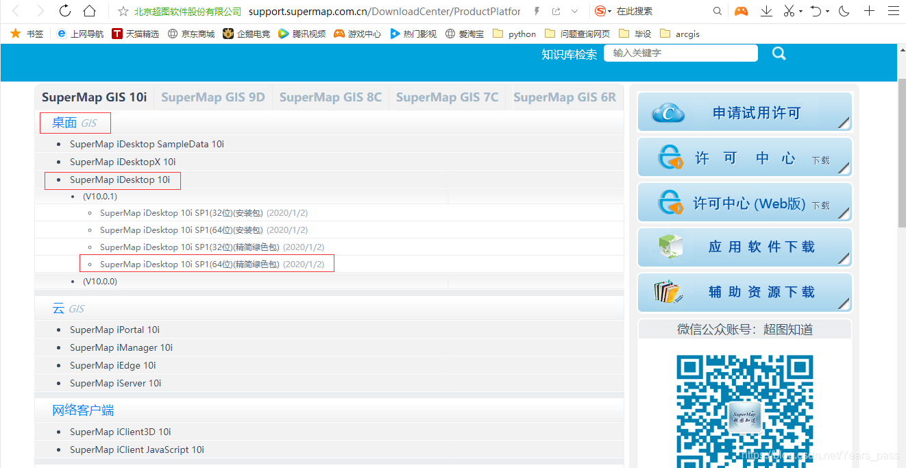Expand the address bar history dropdown arrow
The image size is (906, 468).
pos(574,11)
